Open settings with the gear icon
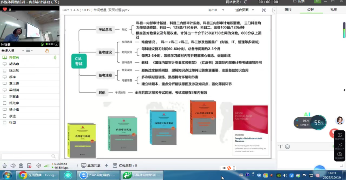The height and width of the screenshot is (180, 346). (38, 166)
